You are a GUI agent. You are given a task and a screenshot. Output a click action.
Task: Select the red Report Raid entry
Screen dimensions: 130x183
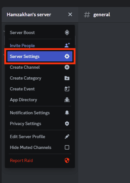pyautogui.click(x=40, y=160)
